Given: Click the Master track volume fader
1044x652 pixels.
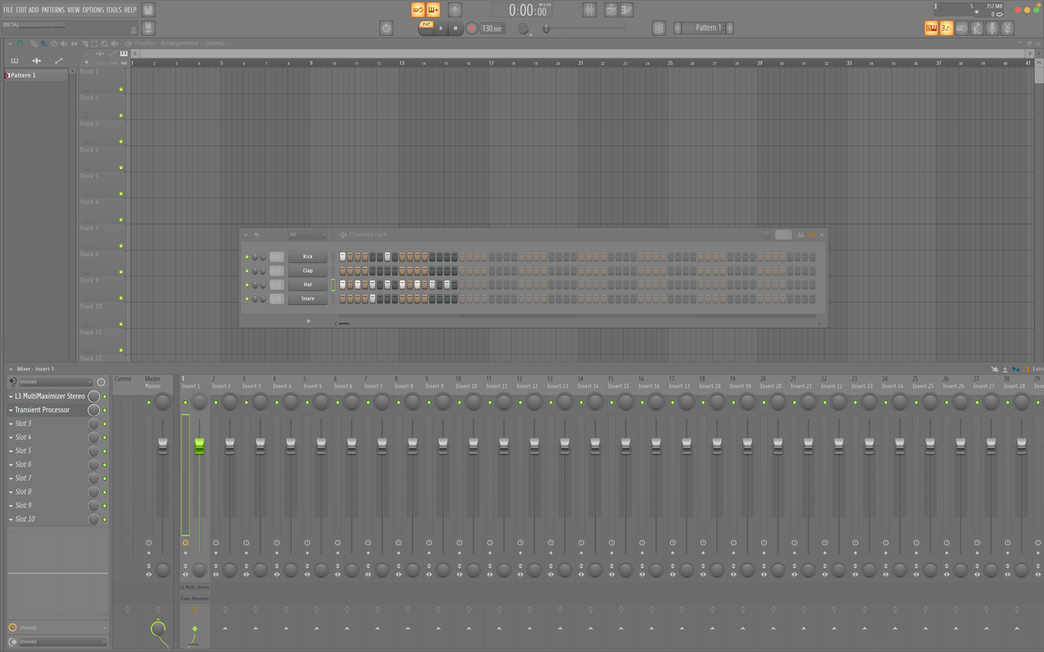Looking at the screenshot, I should (162, 446).
